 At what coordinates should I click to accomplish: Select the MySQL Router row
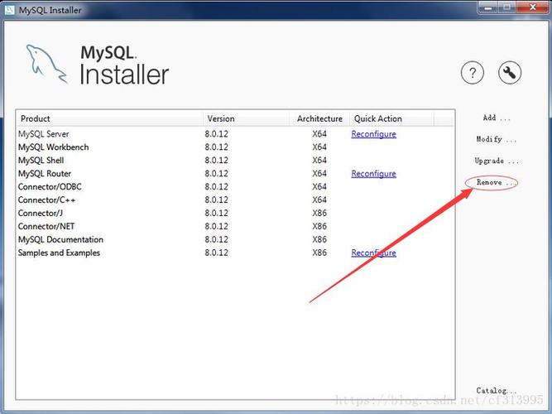click(x=235, y=173)
